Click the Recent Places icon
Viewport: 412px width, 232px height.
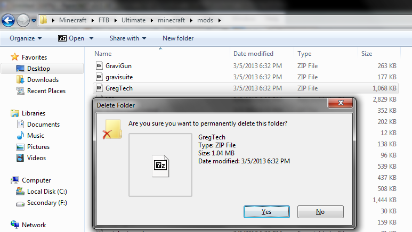click(x=20, y=91)
